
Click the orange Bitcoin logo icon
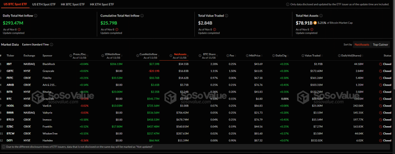coord(315,23)
